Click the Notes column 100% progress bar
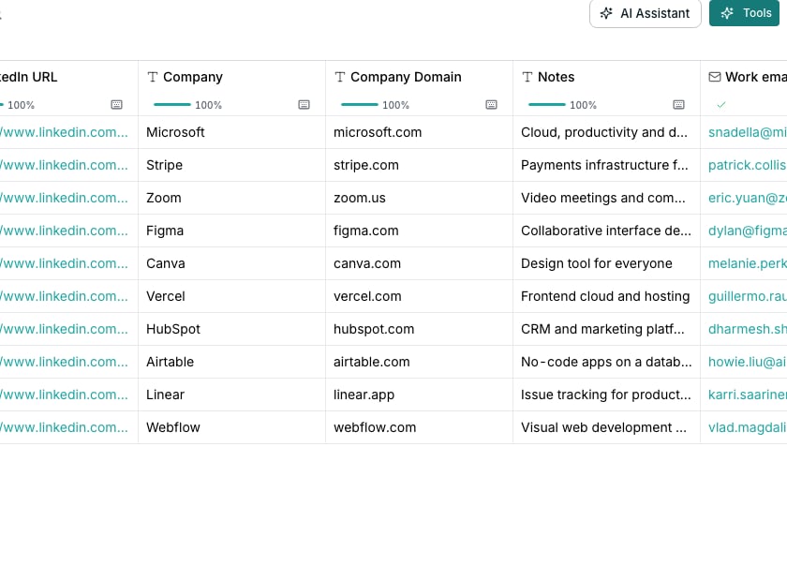This screenshot has height=581, width=787. coord(546,104)
